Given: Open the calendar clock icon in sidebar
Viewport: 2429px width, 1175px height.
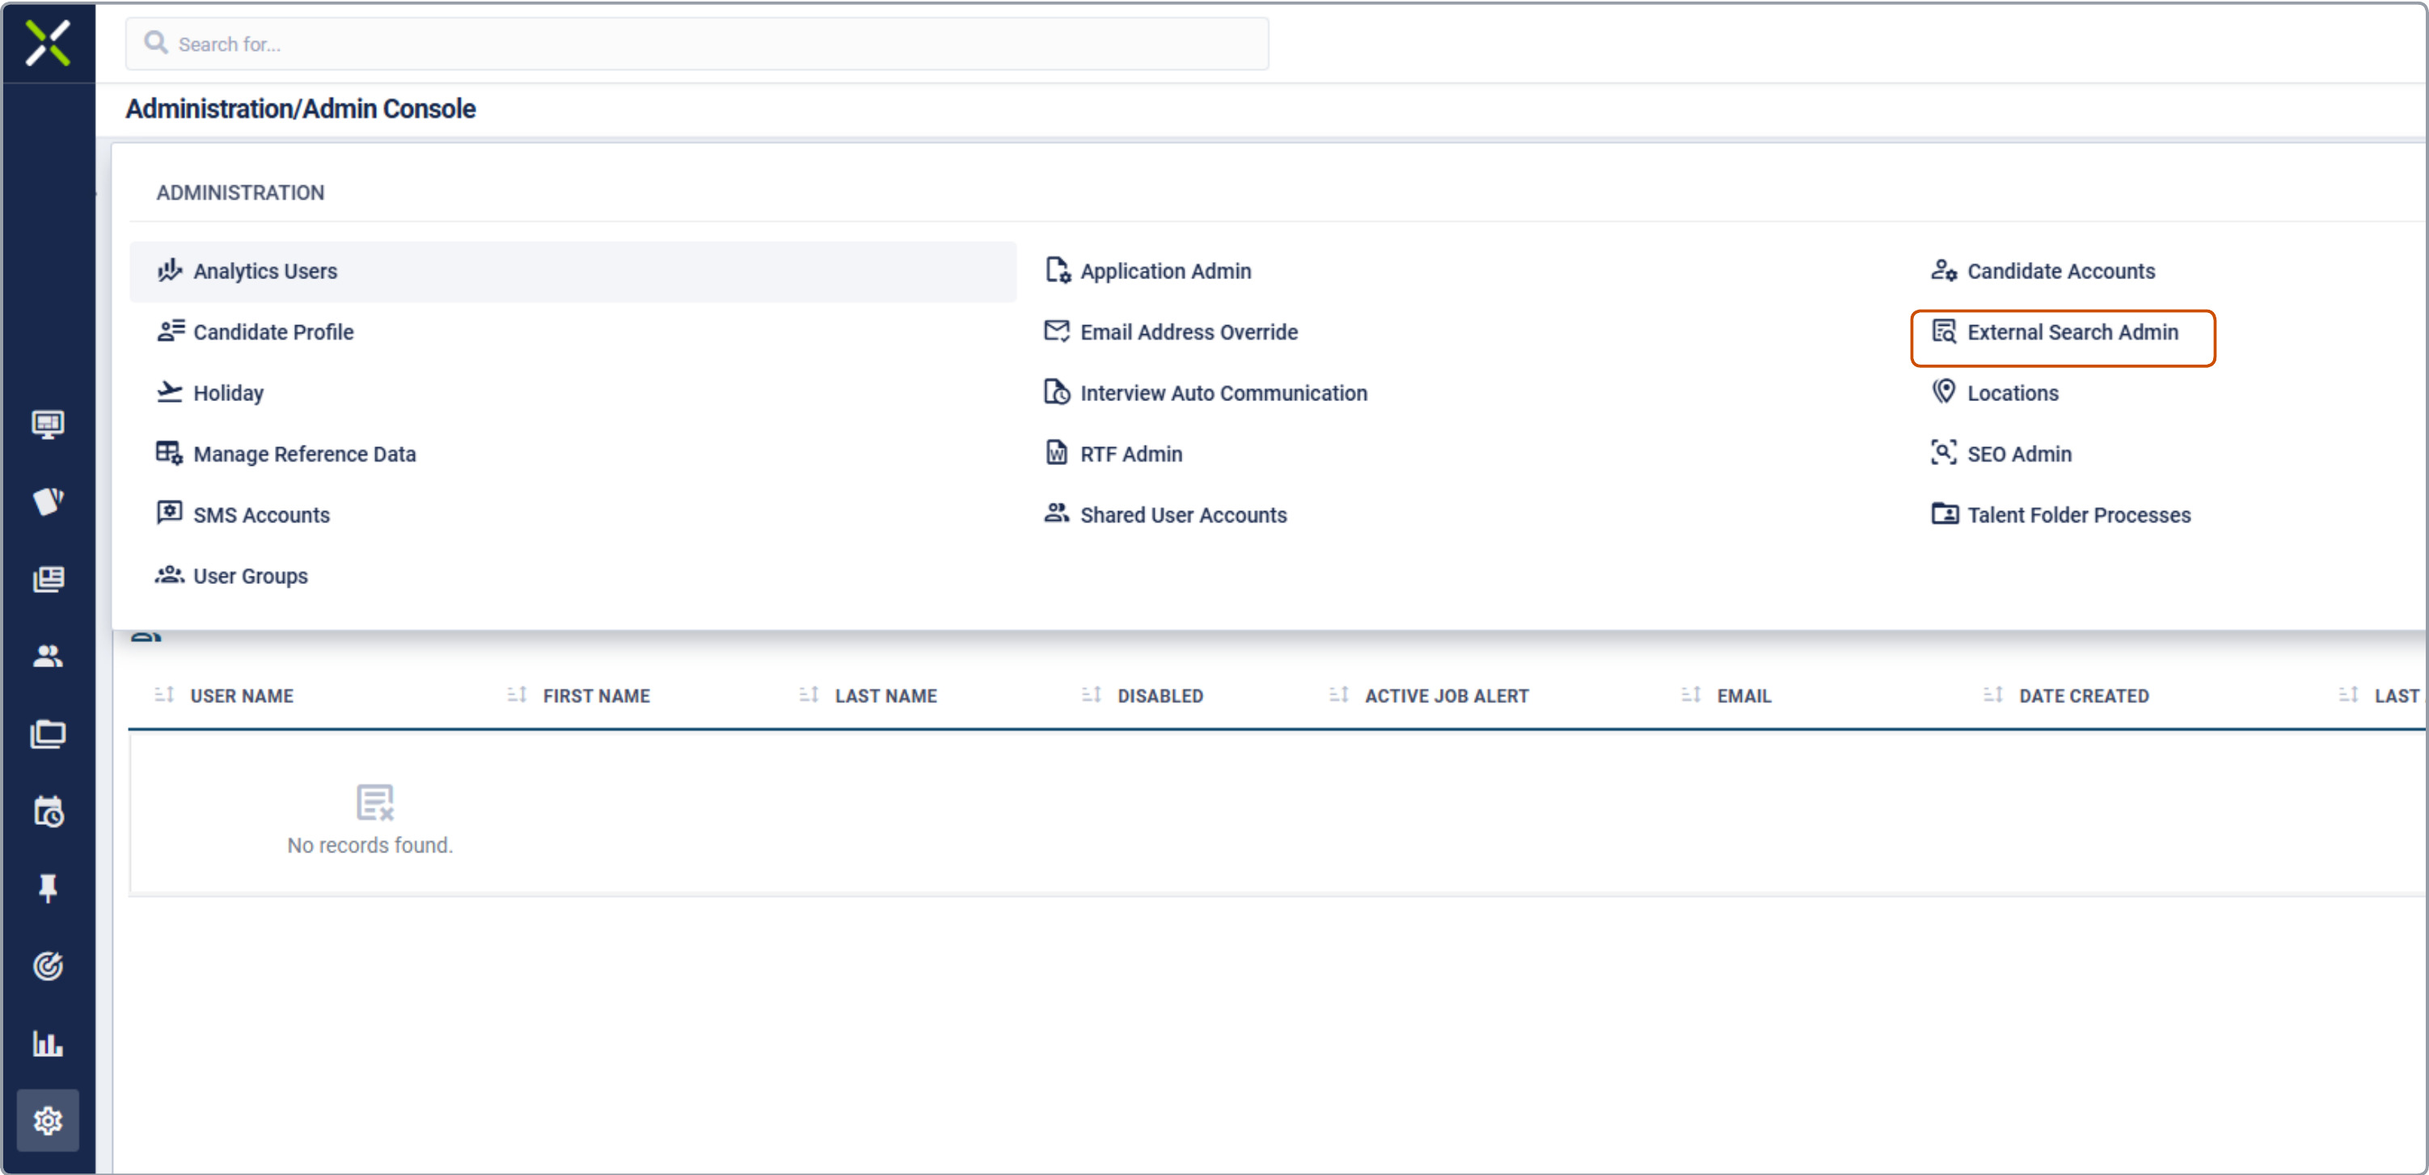Looking at the screenshot, I should (x=48, y=811).
